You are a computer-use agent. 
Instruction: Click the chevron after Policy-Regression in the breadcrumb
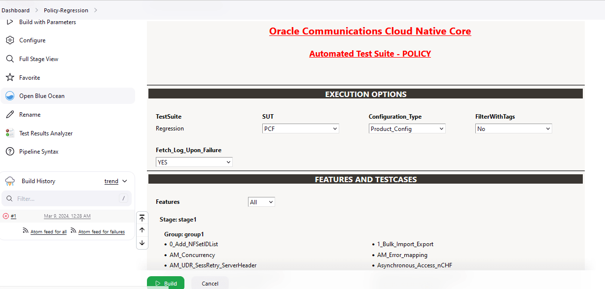(95, 10)
